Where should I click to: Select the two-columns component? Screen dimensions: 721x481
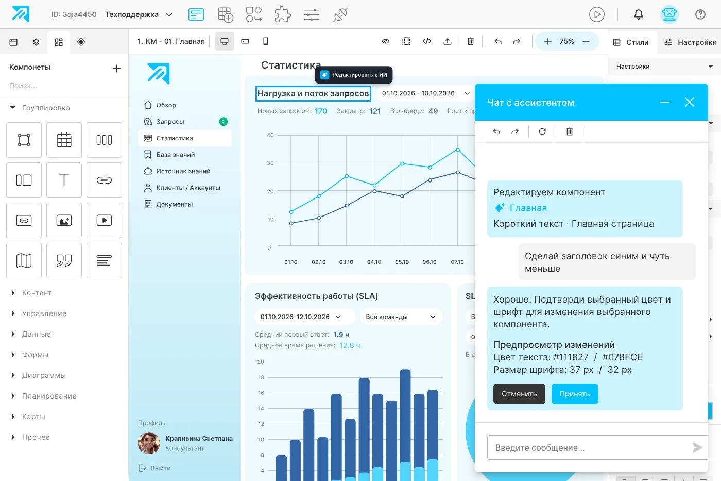pos(24,180)
